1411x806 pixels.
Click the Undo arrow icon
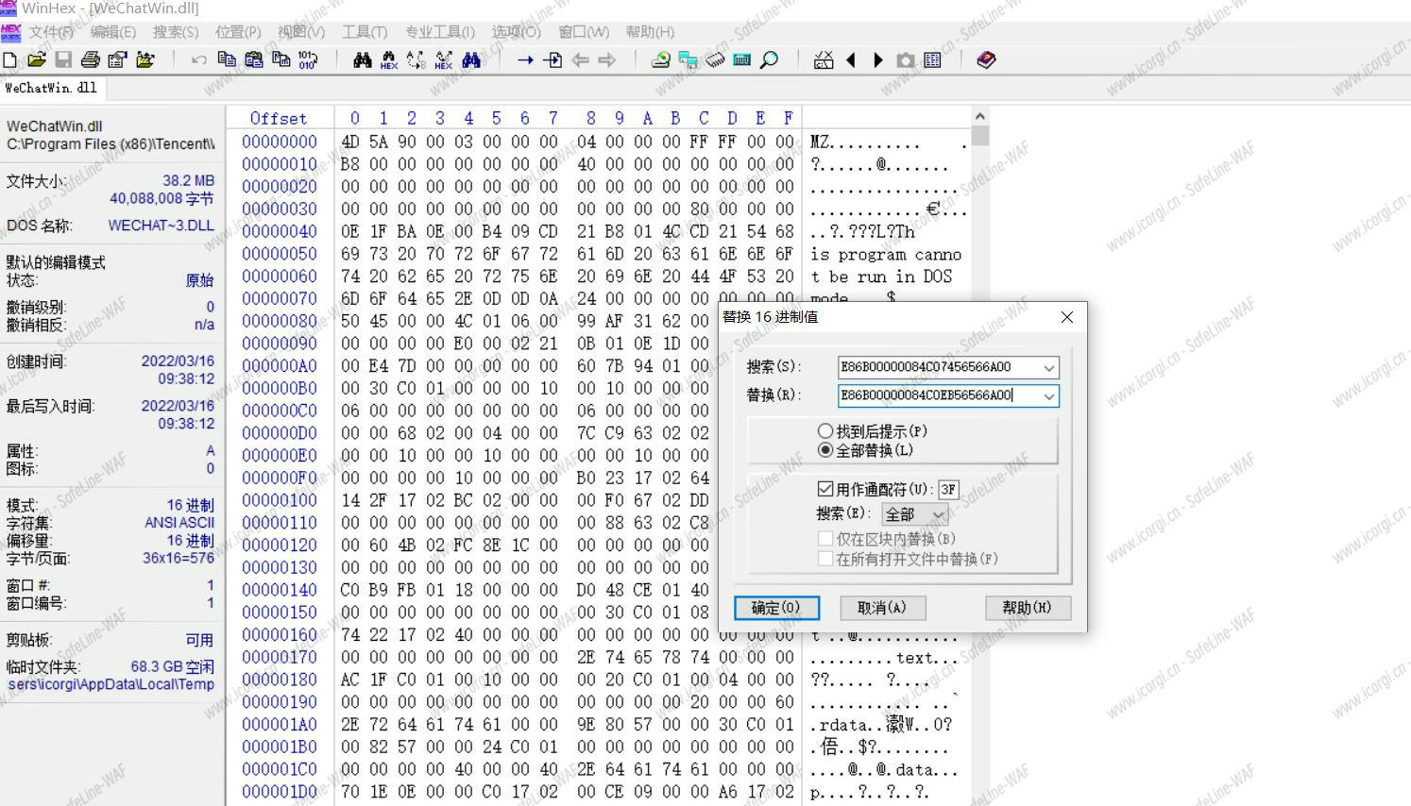tap(198, 60)
